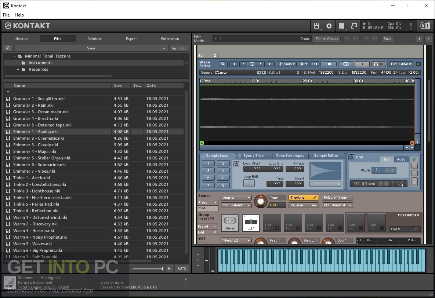
Task: Play the sample in wave editor
Action: tap(362, 64)
